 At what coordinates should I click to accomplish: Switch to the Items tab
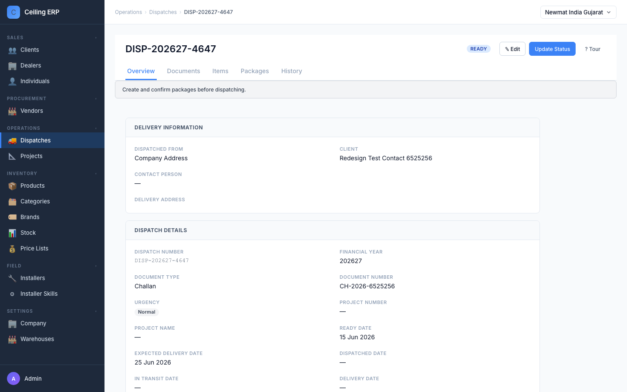(x=220, y=71)
